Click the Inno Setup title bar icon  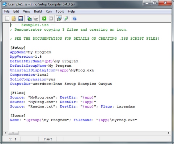5,4
